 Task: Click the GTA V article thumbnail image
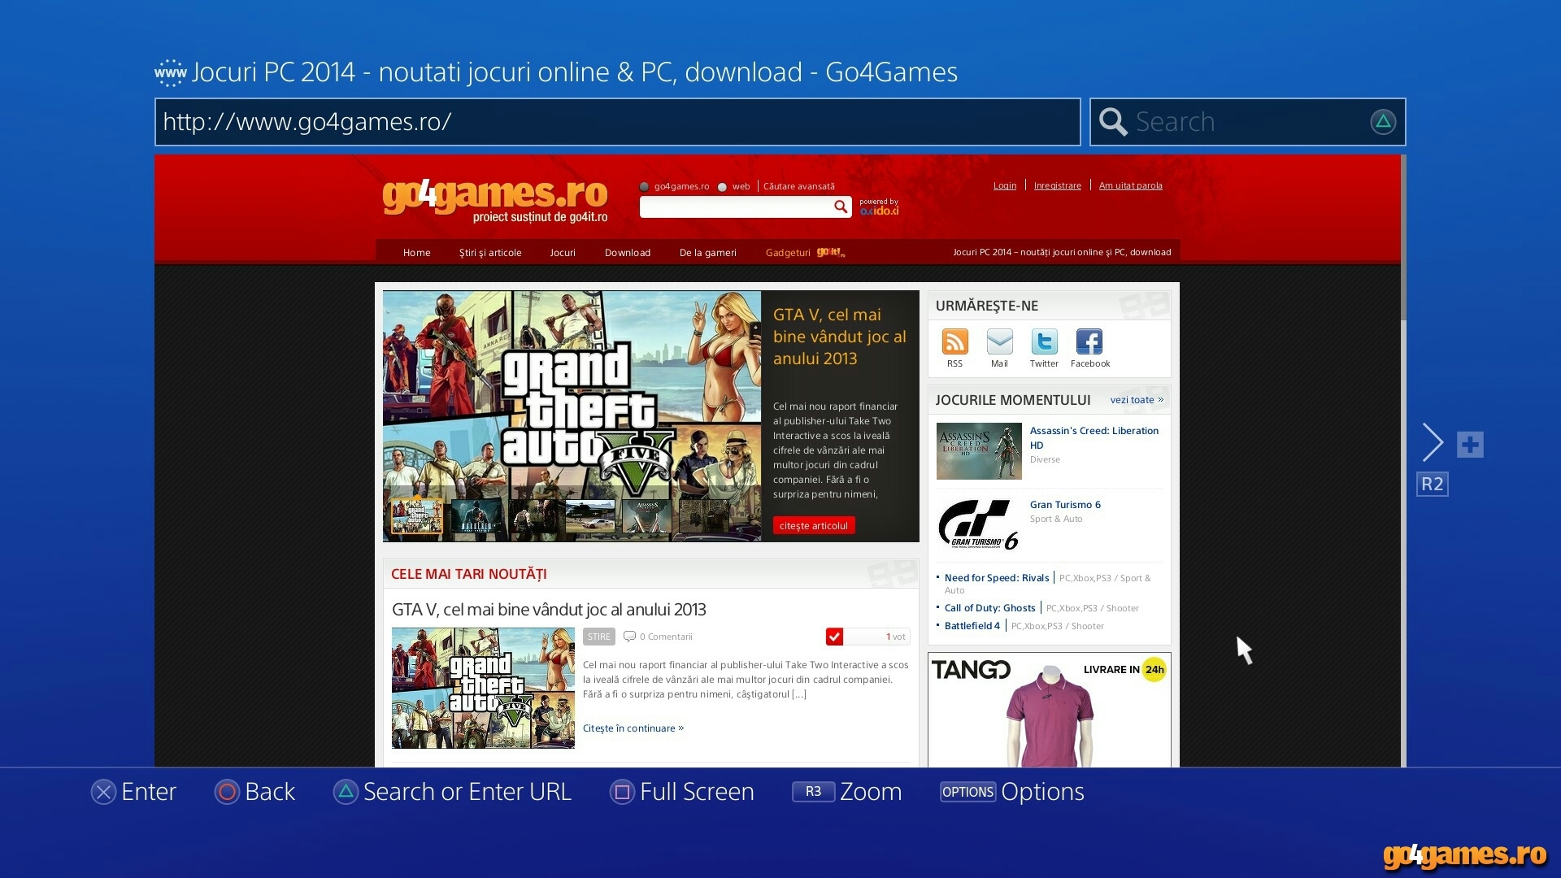coord(483,688)
